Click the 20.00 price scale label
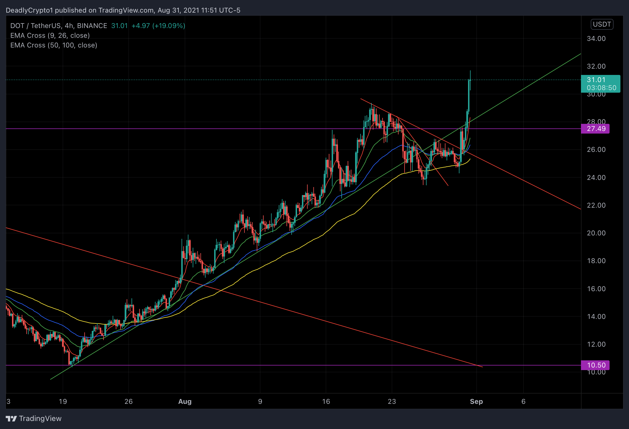The image size is (629, 429). tap(596, 233)
